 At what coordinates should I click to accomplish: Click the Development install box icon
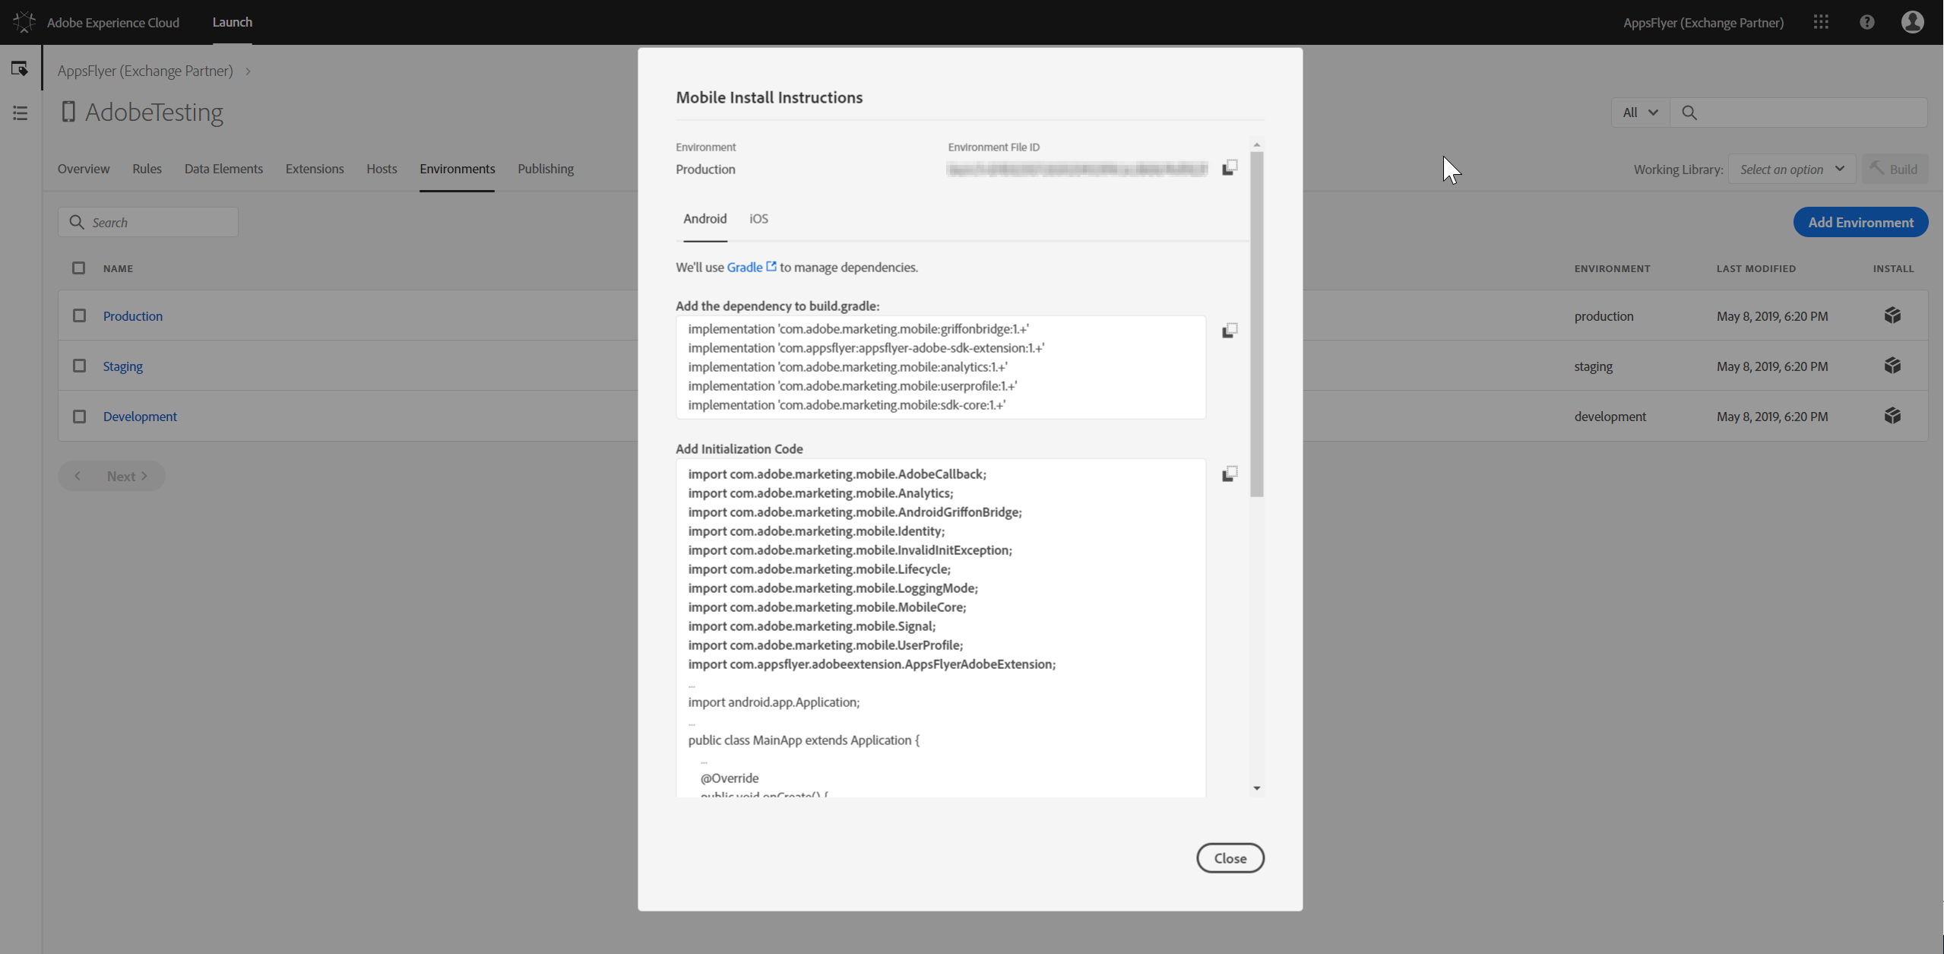point(1892,416)
